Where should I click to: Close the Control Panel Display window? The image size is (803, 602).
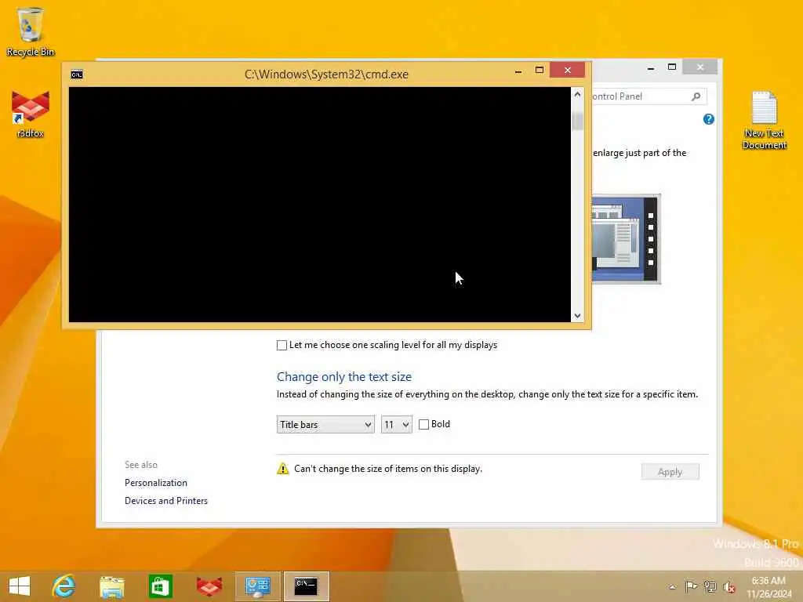(700, 67)
